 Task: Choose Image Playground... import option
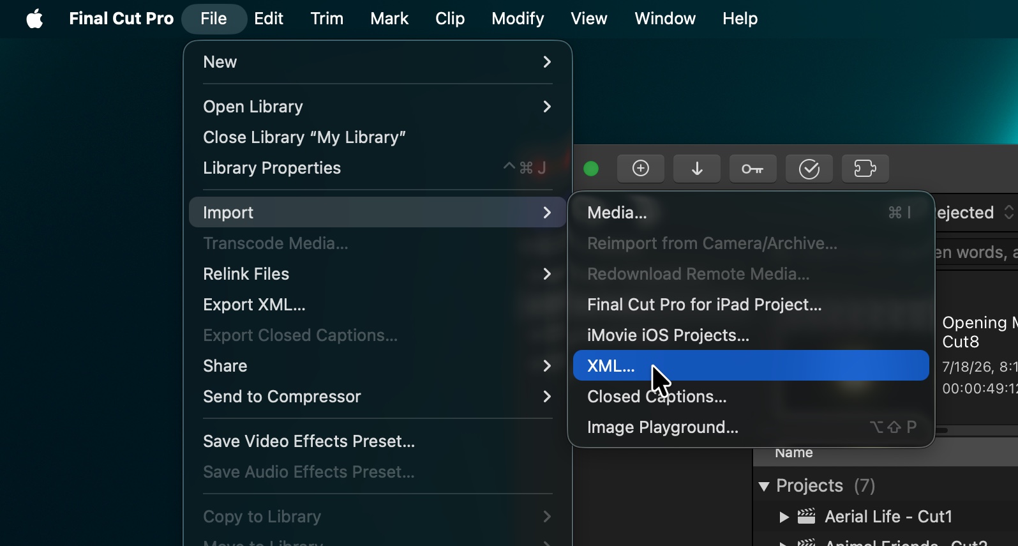coord(751,427)
